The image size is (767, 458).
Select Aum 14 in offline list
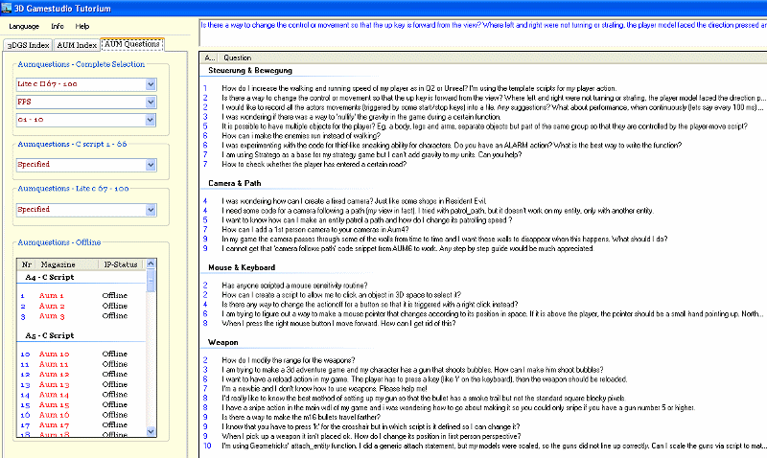point(54,395)
